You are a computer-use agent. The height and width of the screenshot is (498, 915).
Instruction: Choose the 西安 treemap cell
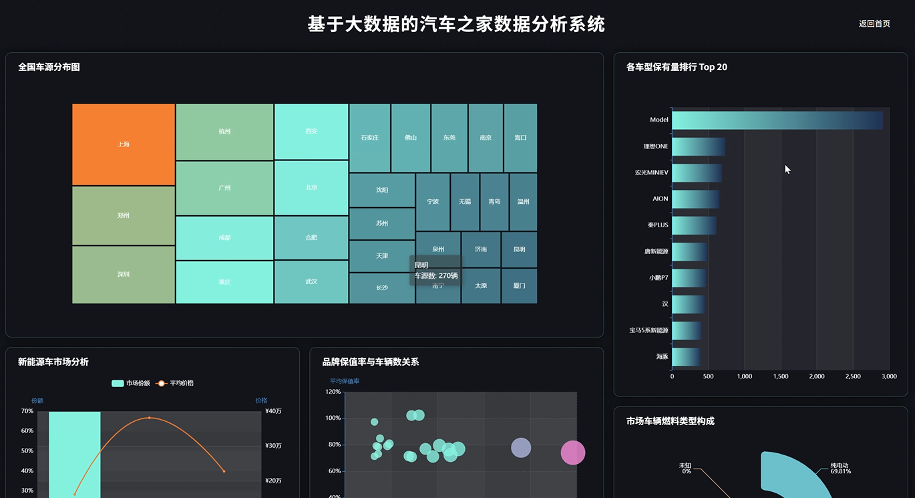pyautogui.click(x=311, y=132)
